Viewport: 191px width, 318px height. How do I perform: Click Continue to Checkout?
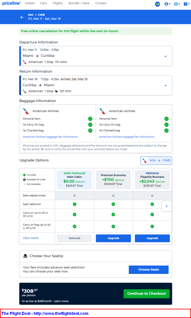tap(147, 294)
